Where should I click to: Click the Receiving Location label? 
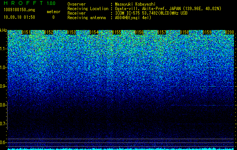click(88, 9)
